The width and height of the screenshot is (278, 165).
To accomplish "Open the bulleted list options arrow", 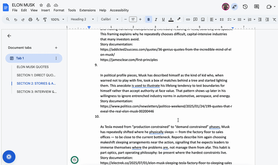I will [244, 19].
